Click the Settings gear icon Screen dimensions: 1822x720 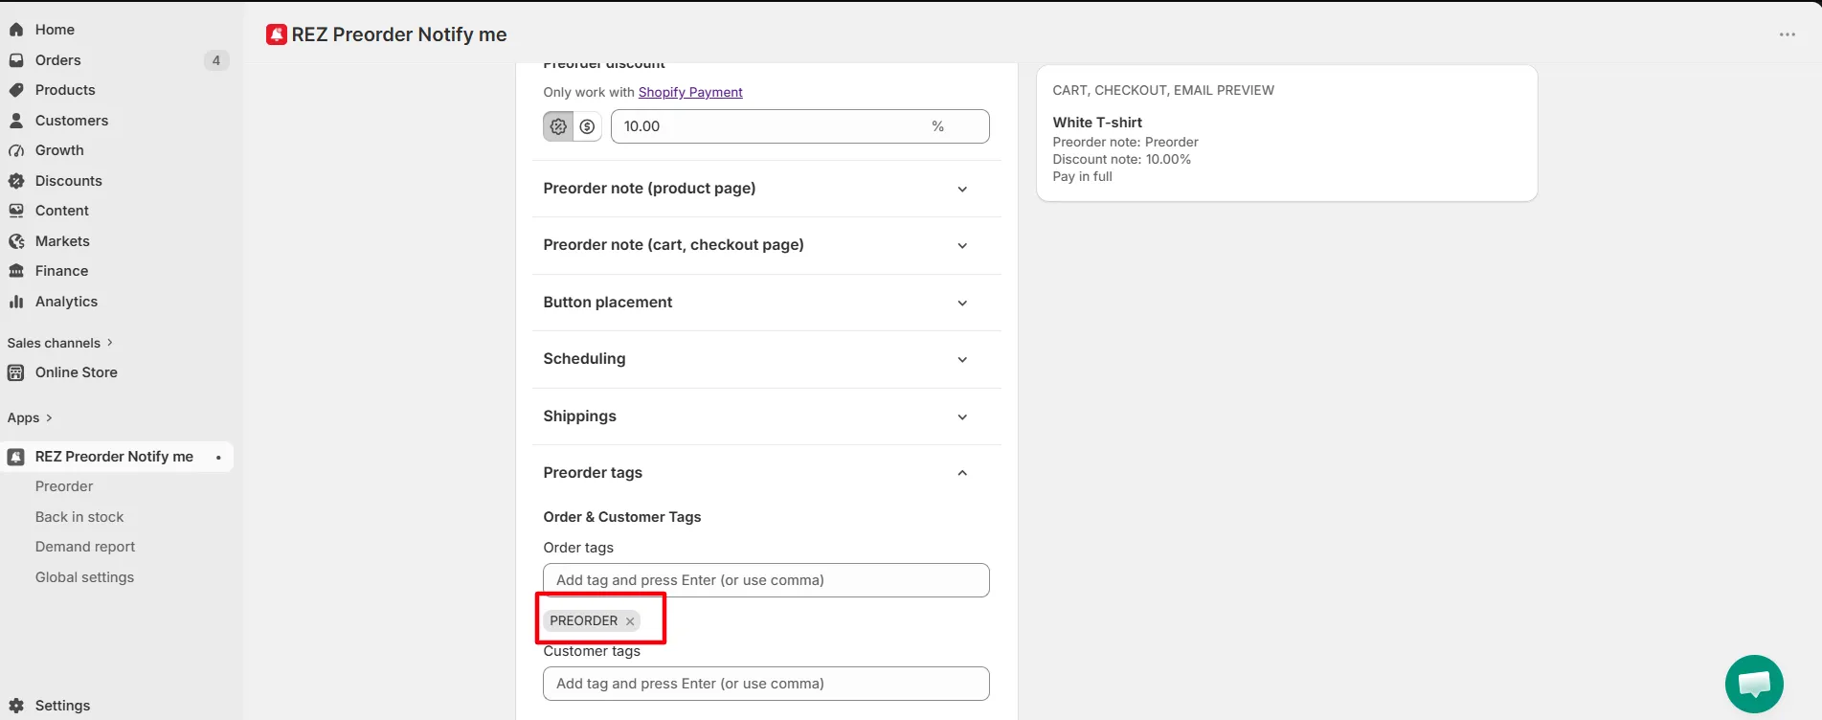click(x=16, y=706)
